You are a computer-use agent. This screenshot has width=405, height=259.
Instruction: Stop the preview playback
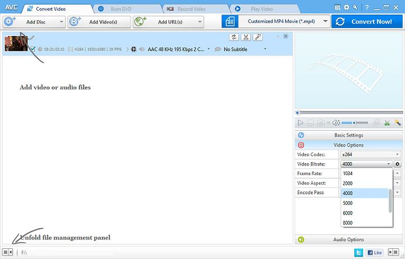click(x=310, y=123)
